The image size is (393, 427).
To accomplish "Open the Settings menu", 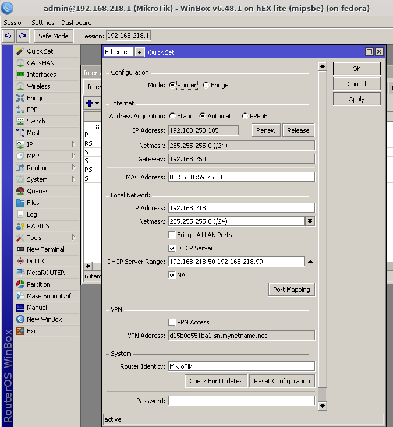I will [43, 23].
